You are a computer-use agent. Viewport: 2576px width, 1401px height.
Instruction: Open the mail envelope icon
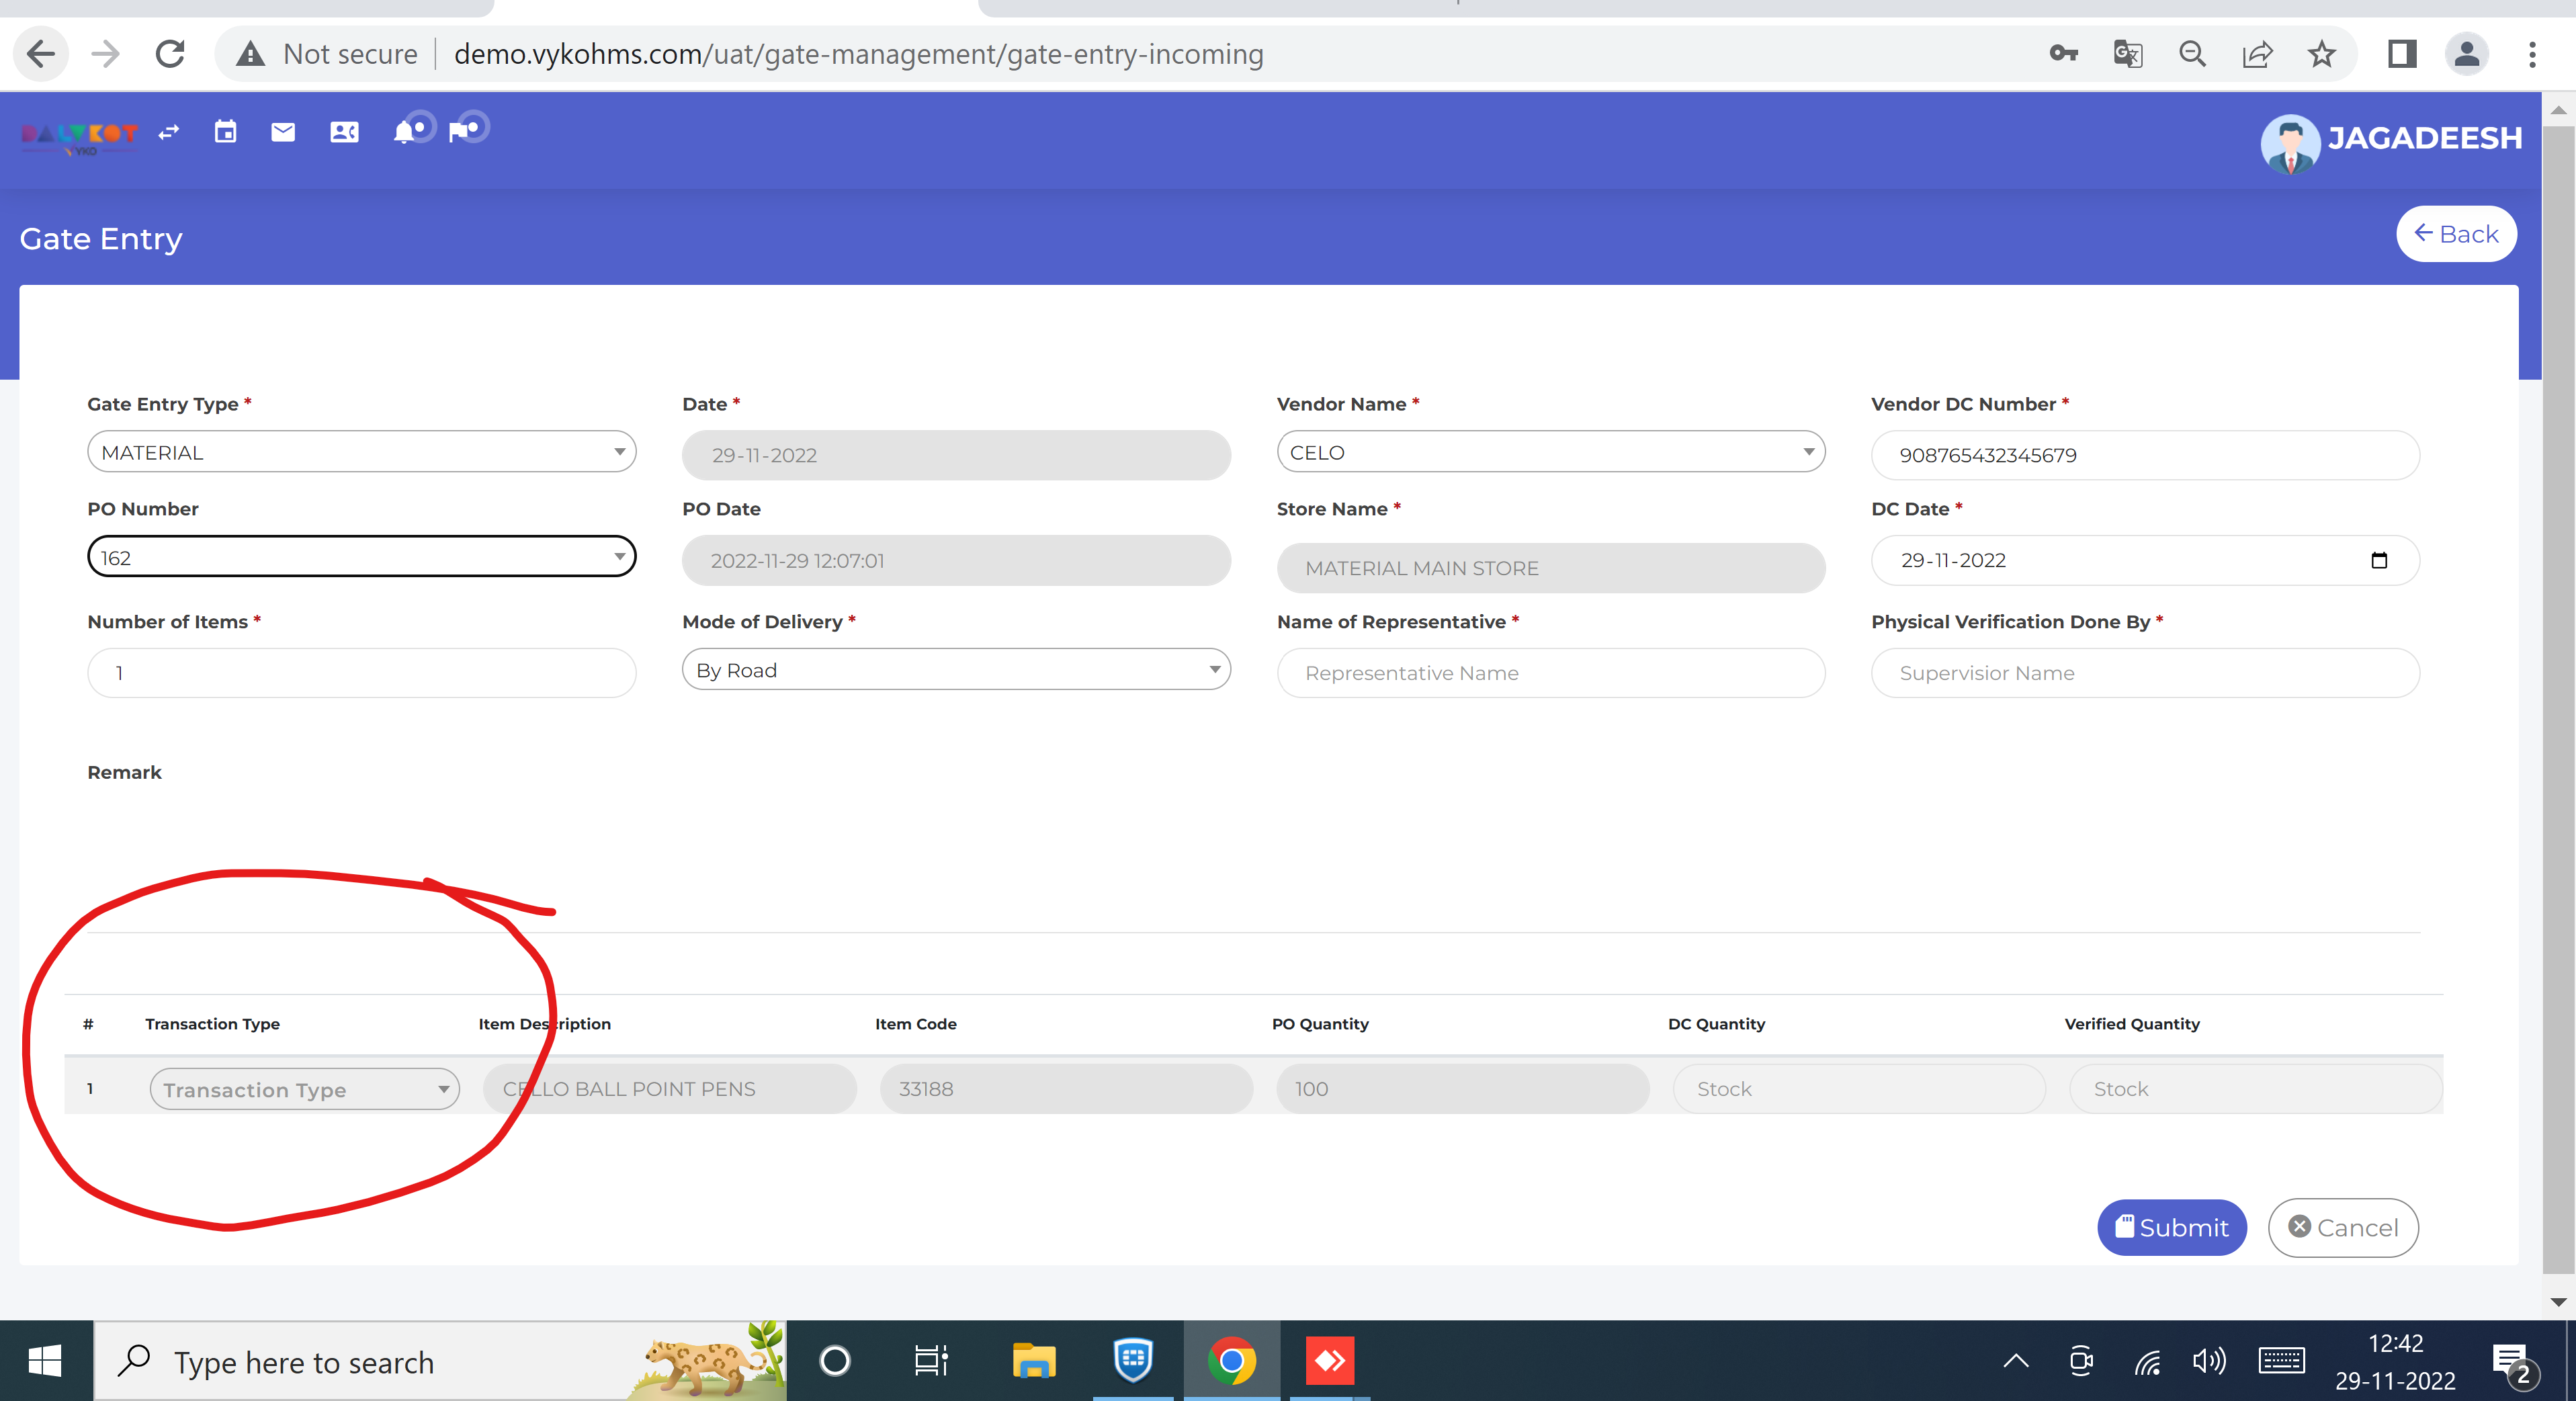tap(283, 132)
